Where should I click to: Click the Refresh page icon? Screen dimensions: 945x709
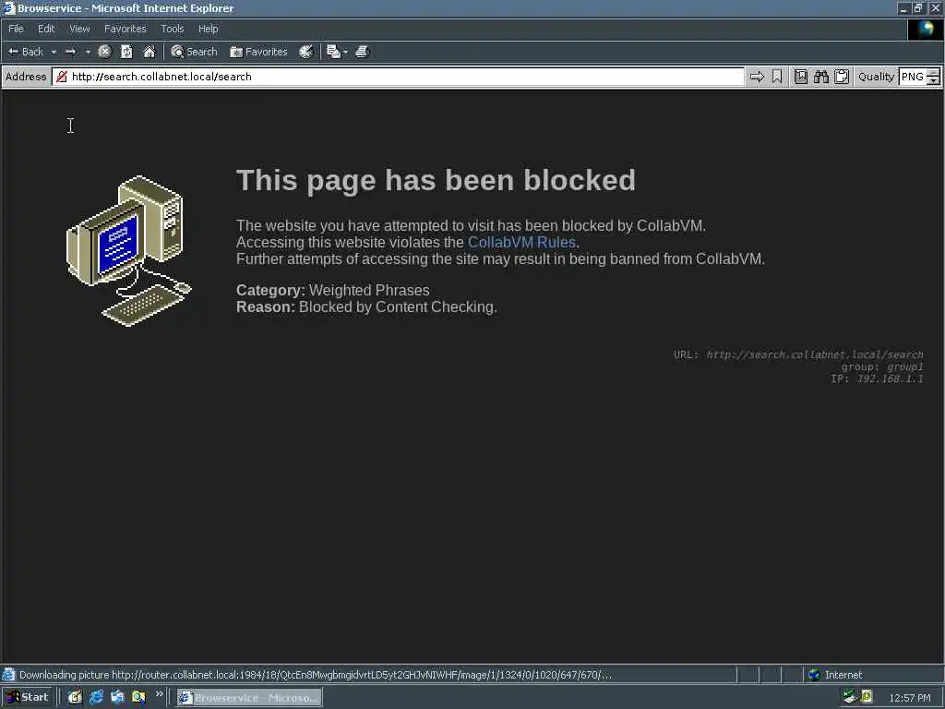tap(126, 52)
